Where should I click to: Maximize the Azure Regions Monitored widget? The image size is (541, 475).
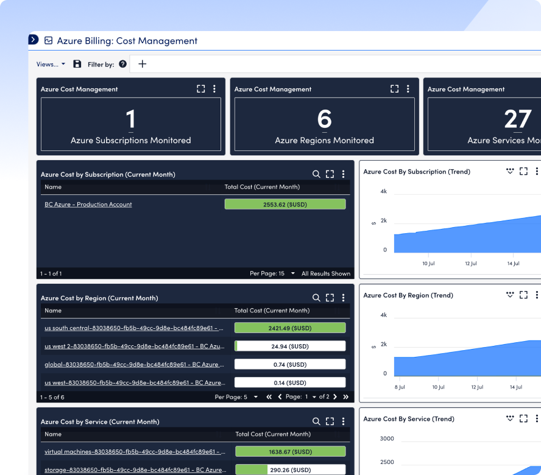click(394, 89)
